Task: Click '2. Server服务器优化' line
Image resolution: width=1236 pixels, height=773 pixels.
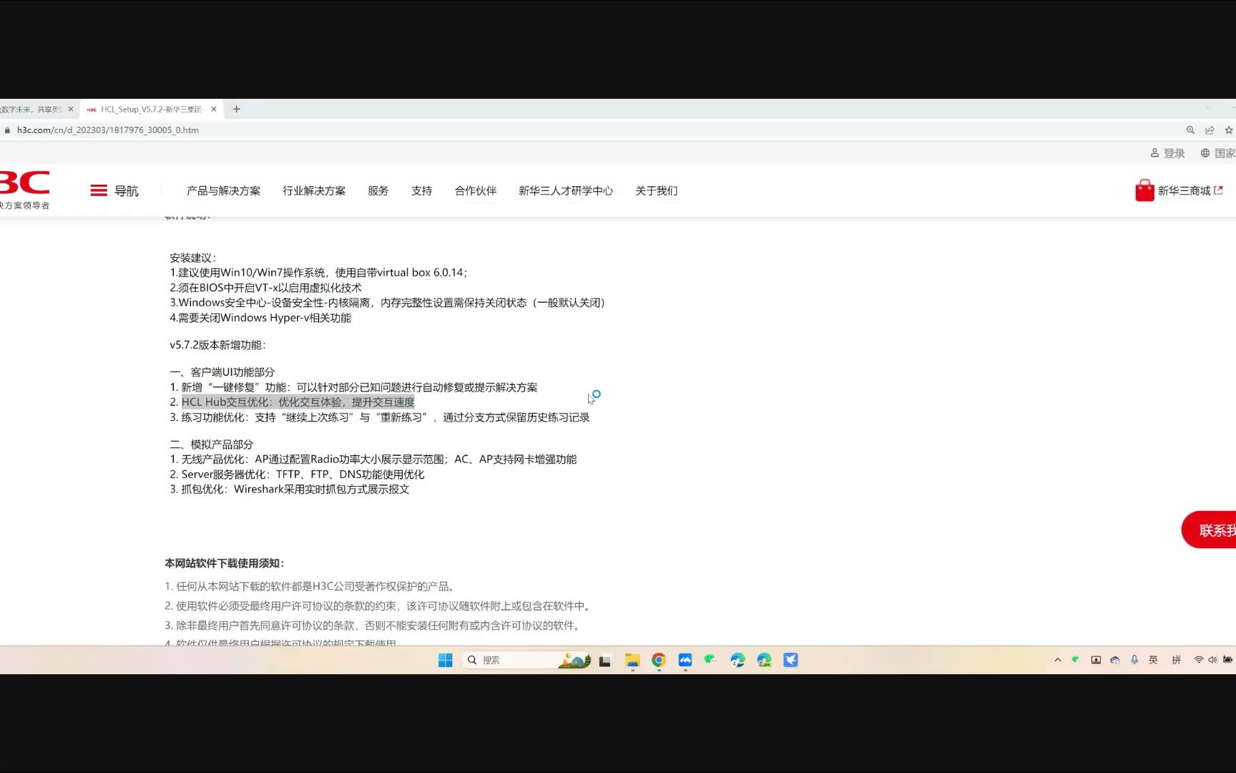Action: 297,475
